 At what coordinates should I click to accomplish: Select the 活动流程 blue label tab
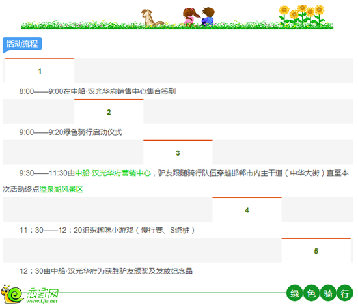pos(22,44)
